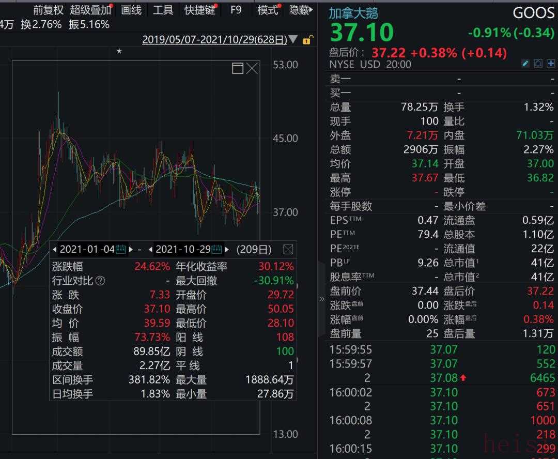The width and height of the screenshot is (558, 459).
Task: Click the star marker above the chart
Action: (119, 51)
